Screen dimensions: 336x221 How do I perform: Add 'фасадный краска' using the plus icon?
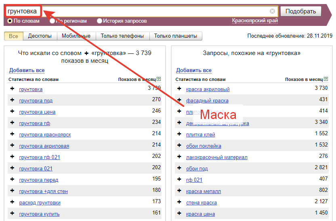tap(179, 100)
